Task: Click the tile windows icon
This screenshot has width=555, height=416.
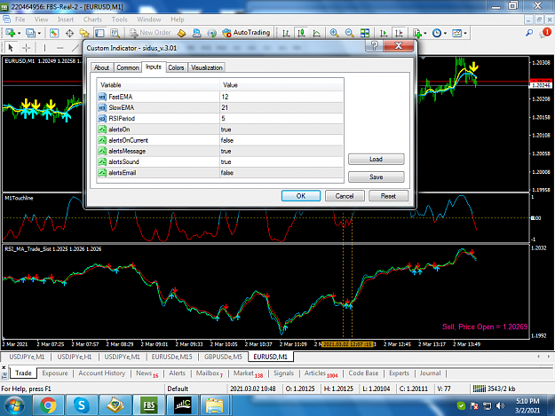Action: tap(365, 33)
